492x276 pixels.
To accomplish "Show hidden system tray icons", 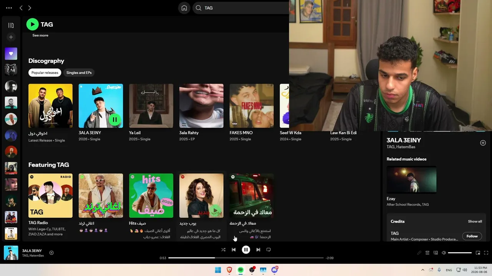I will (x=423, y=270).
